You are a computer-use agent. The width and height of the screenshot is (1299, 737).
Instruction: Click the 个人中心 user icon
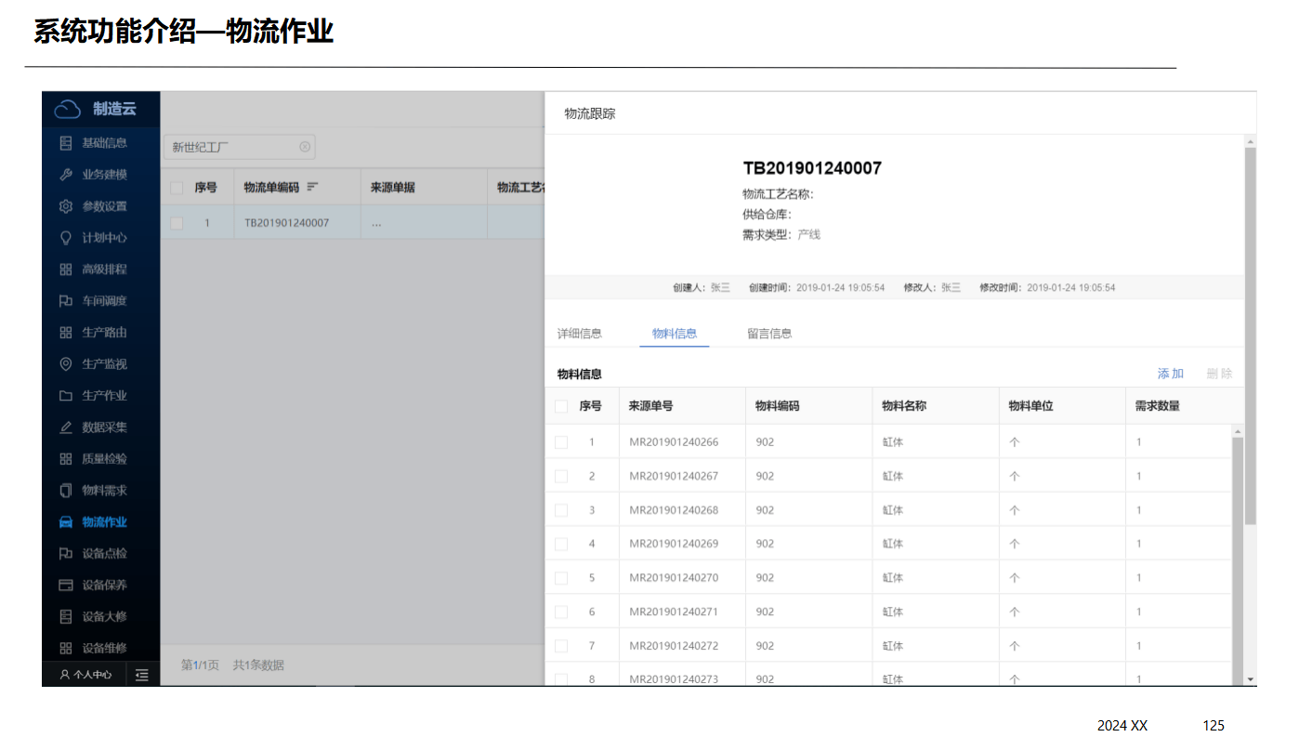click(x=64, y=676)
